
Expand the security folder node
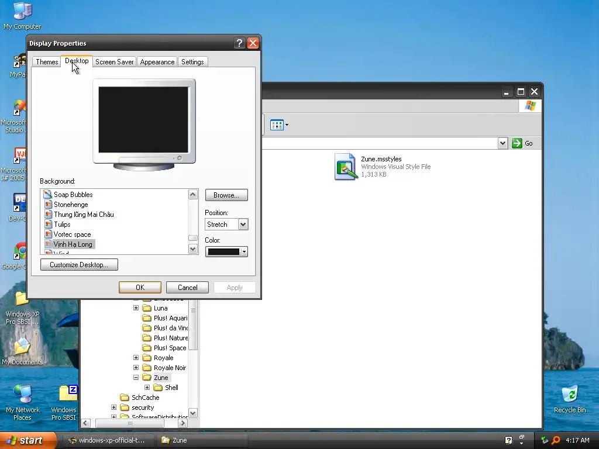(114, 407)
